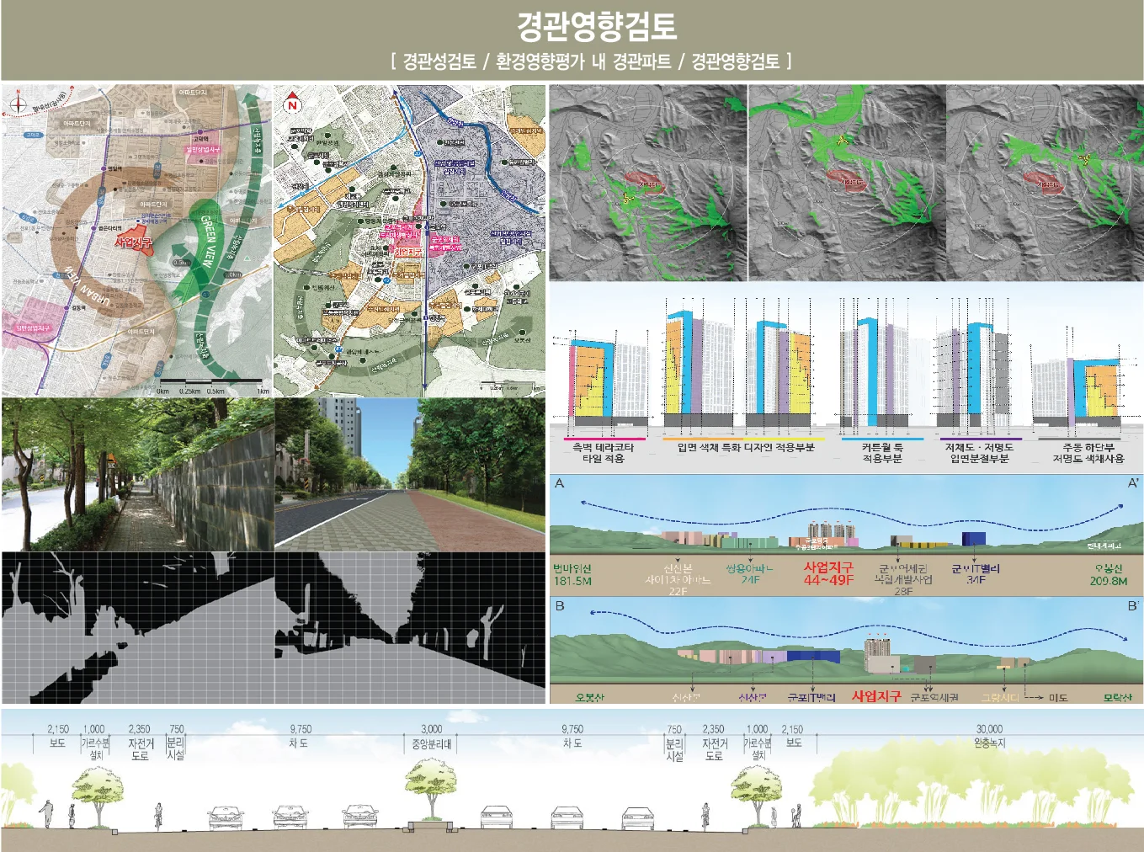Click the 측벽 테라코타 타일 적용 caption

(x=603, y=453)
